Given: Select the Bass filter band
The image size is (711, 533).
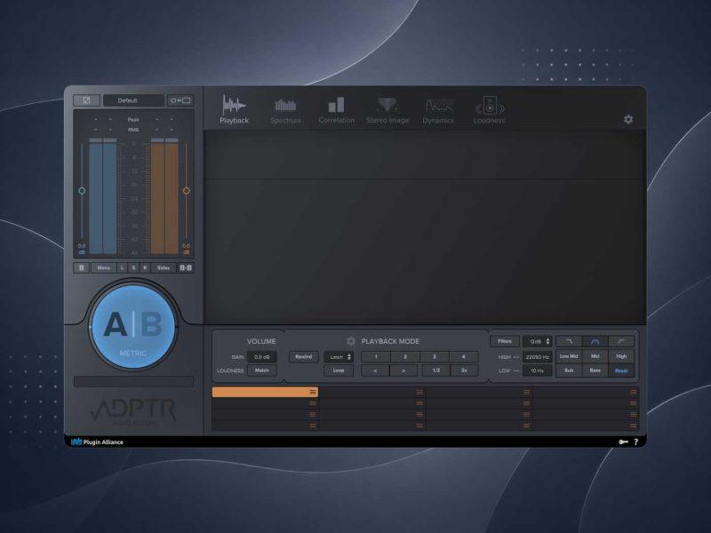Looking at the screenshot, I should [595, 370].
